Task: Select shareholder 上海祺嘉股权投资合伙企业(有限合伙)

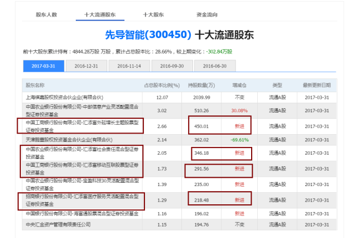Action: tap(64, 97)
